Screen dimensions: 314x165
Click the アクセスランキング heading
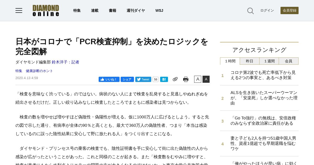tap(259, 50)
